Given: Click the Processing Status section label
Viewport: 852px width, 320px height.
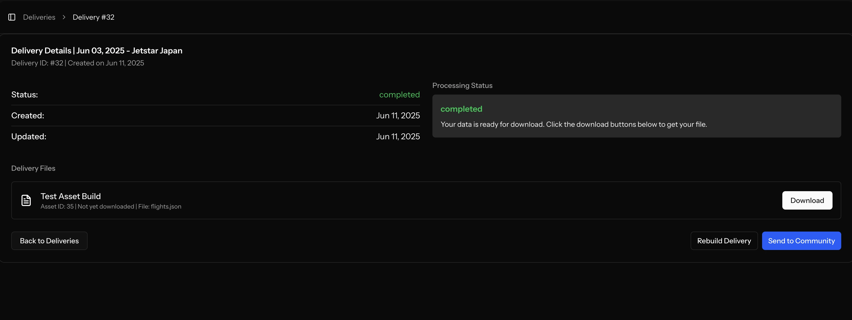Looking at the screenshot, I should 462,85.
